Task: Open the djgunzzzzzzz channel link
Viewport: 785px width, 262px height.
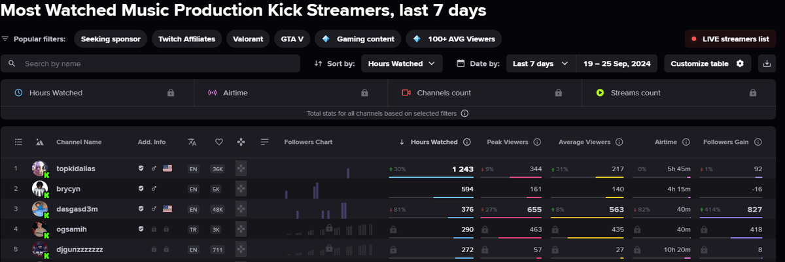Action: pos(80,250)
